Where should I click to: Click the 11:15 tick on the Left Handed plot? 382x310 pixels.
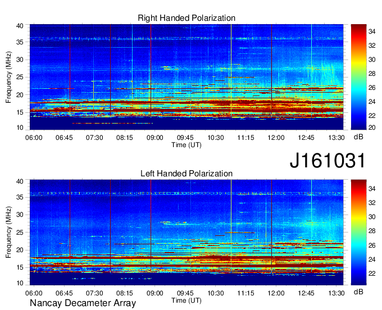click(245, 293)
